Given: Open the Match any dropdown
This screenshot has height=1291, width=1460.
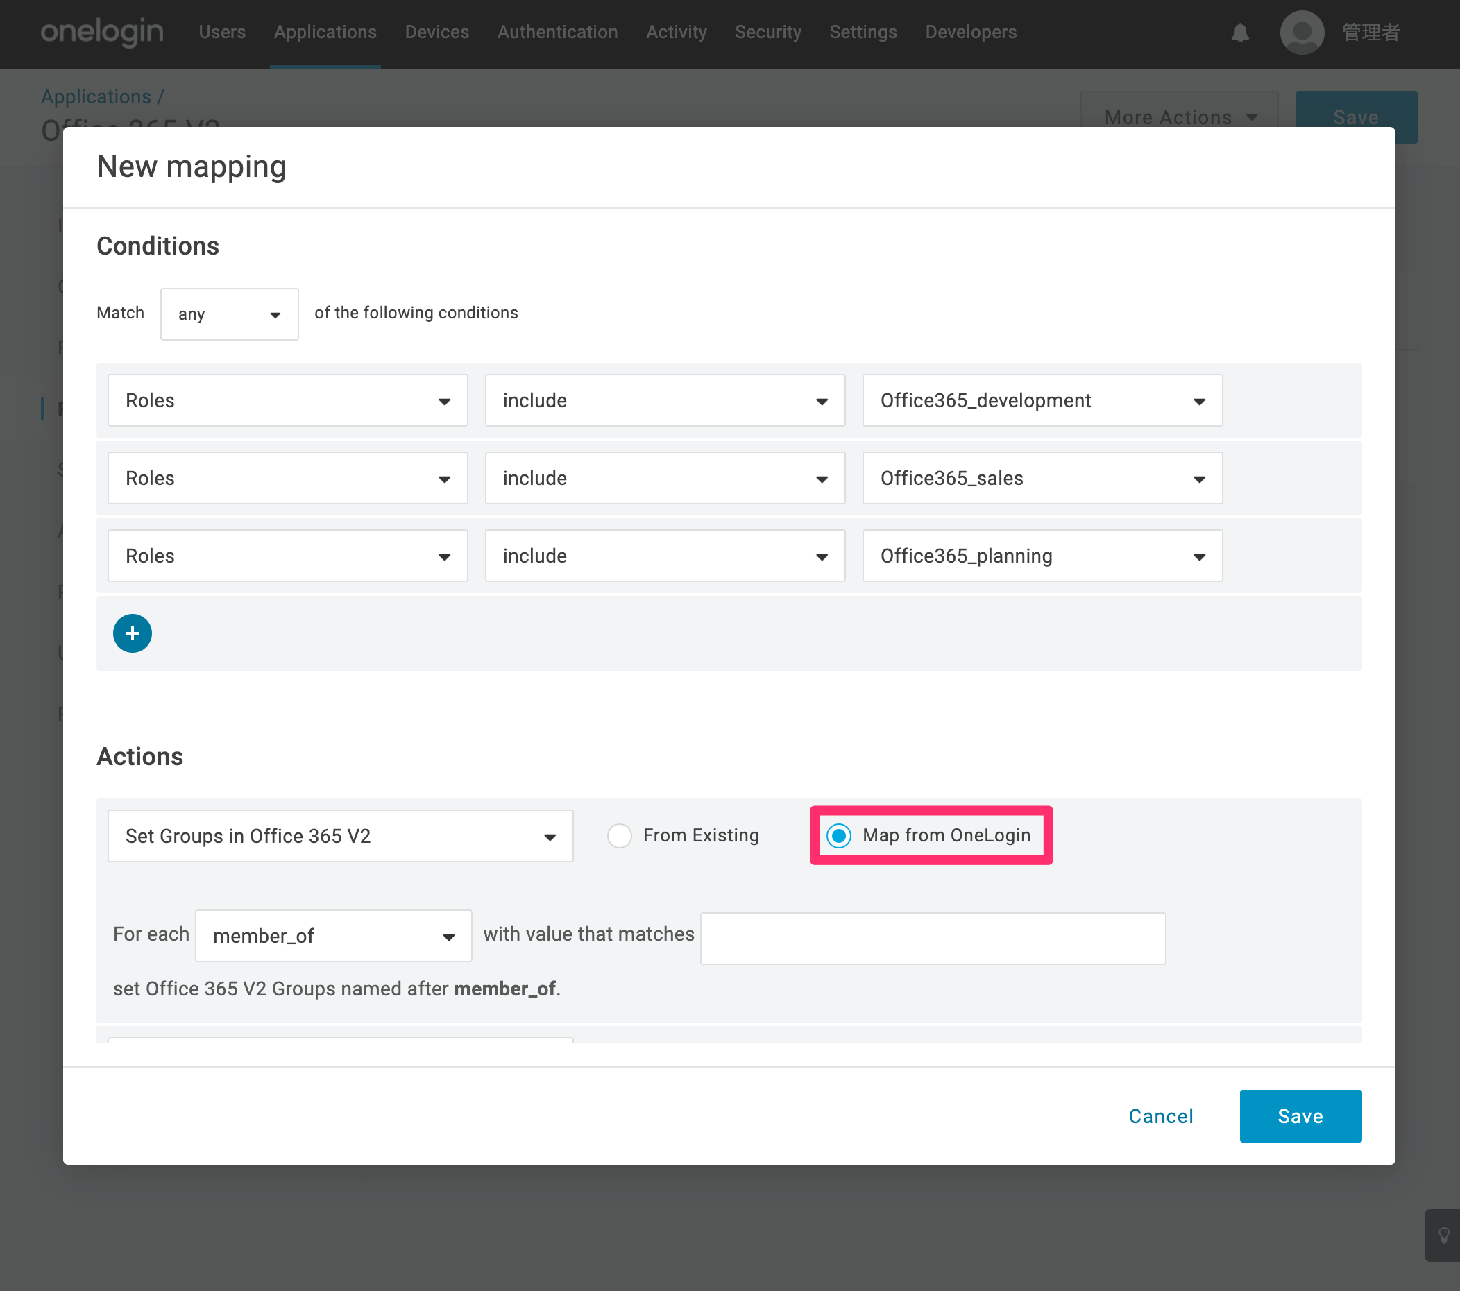Looking at the screenshot, I should 229,314.
